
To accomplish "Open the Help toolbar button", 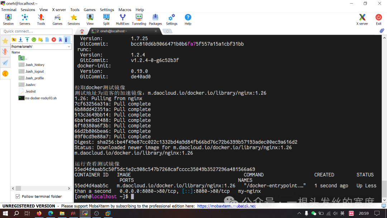I will click(x=188, y=19).
